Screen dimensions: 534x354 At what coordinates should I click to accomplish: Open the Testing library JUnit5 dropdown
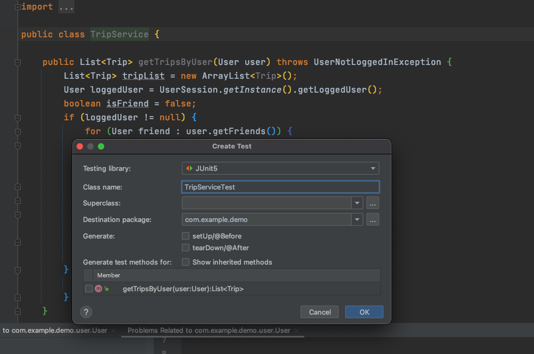pos(280,168)
